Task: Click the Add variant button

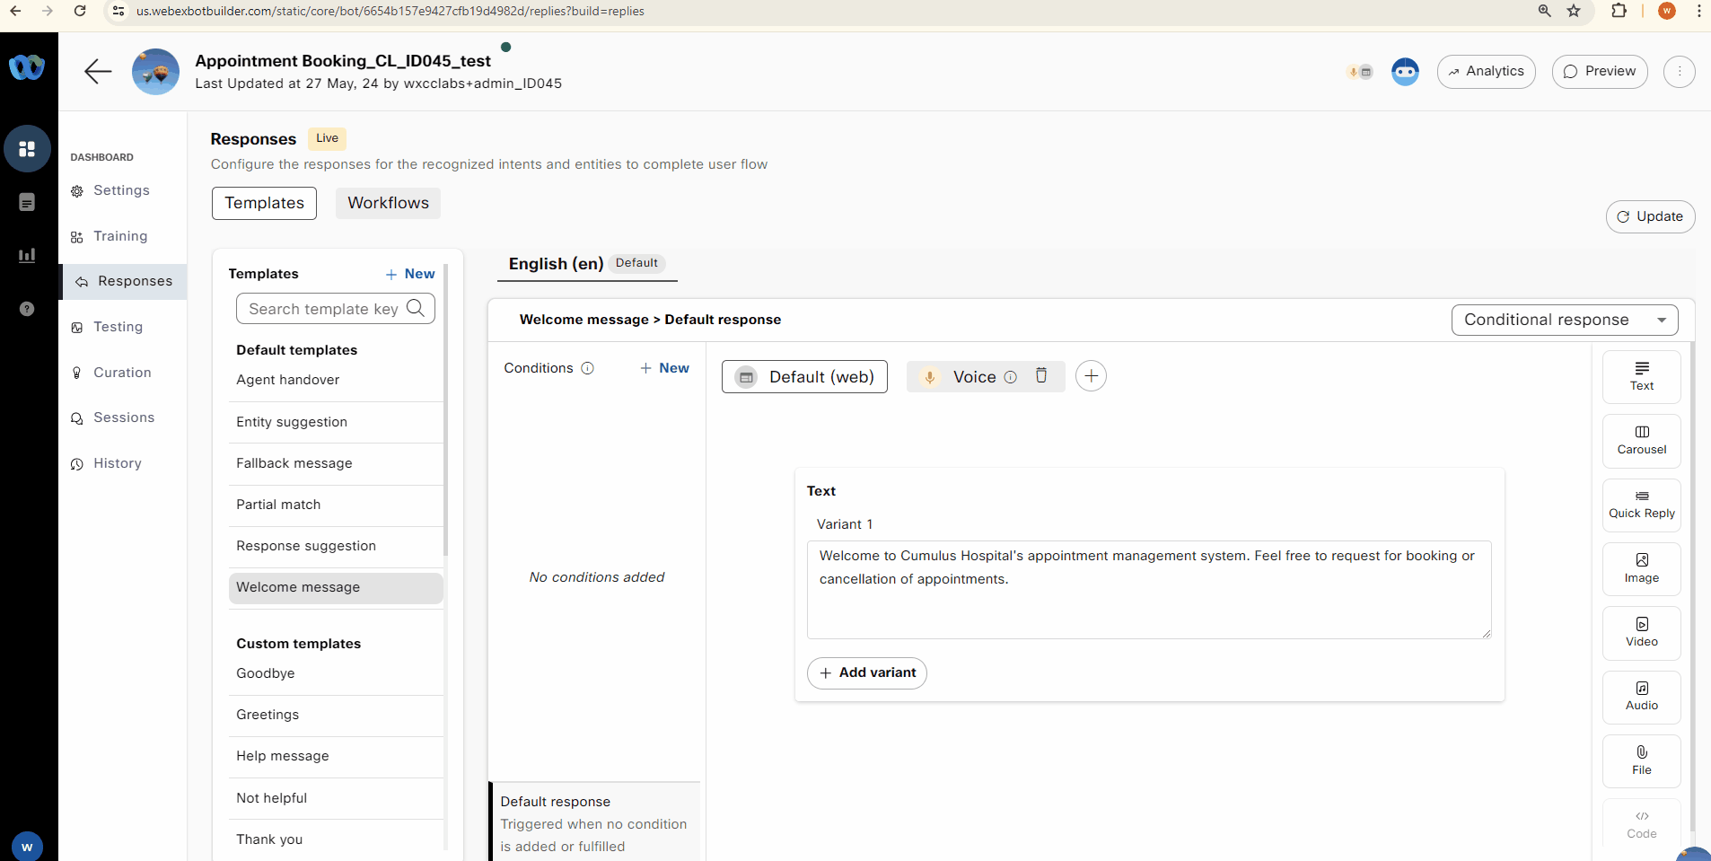Action: (x=866, y=672)
